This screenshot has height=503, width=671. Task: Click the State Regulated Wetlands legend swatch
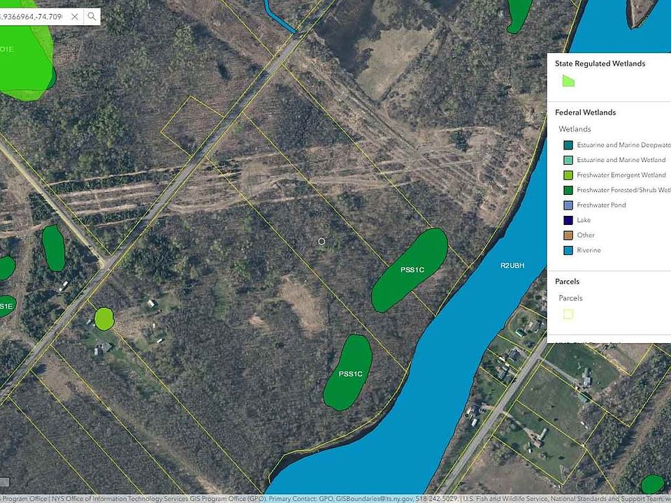(x=568, y=81)
